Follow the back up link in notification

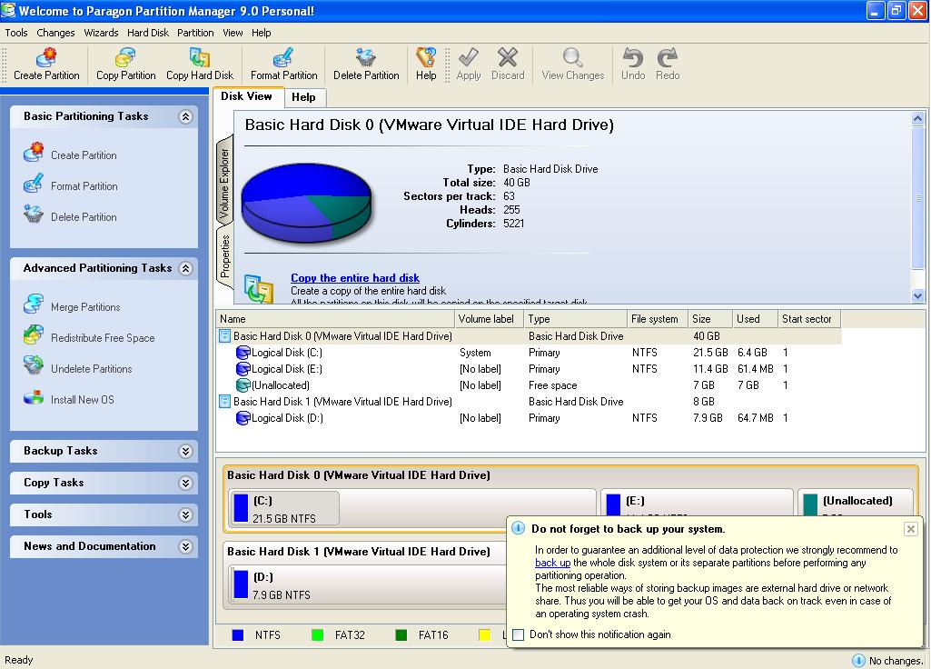click(553, 563)
